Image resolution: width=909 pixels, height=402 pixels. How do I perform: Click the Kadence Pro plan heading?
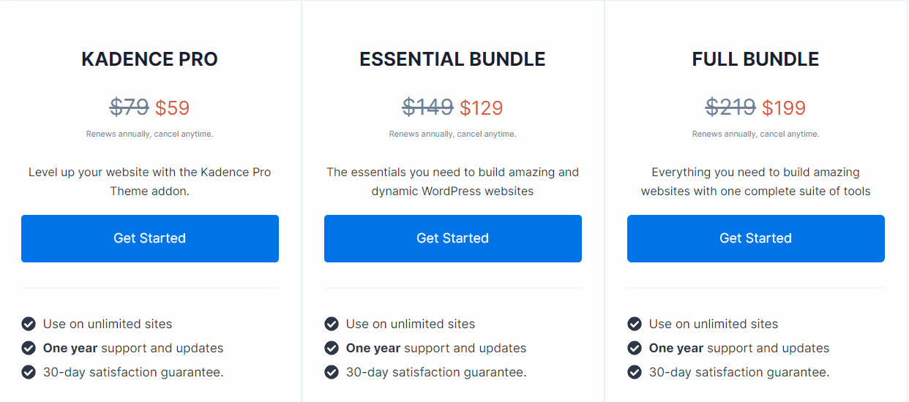[x=149, y=59]
